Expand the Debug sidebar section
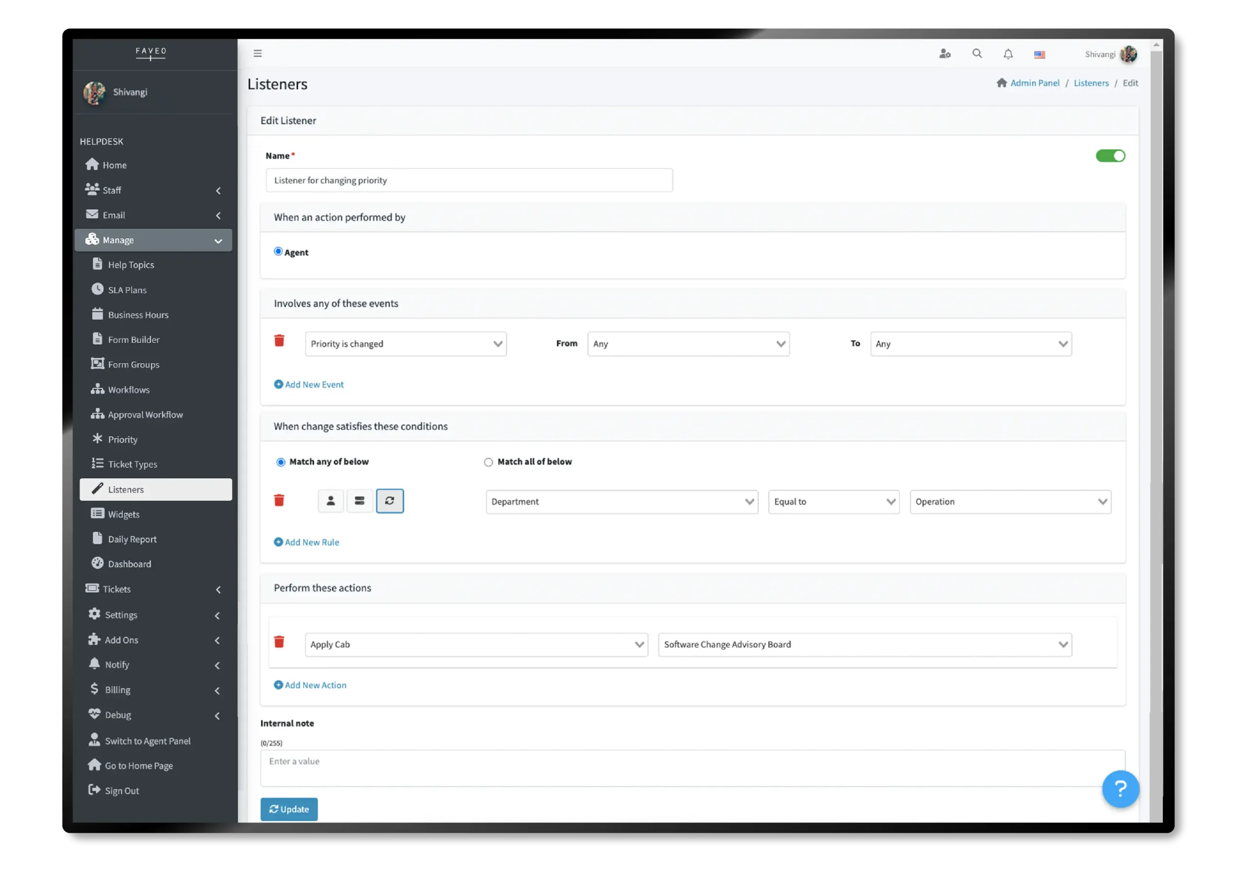 (154, 715)
